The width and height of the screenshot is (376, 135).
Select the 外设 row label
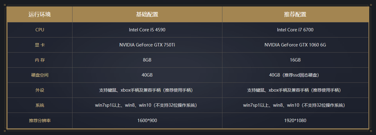(40, 90)
